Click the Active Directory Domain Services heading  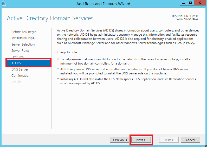coord(50,18)
